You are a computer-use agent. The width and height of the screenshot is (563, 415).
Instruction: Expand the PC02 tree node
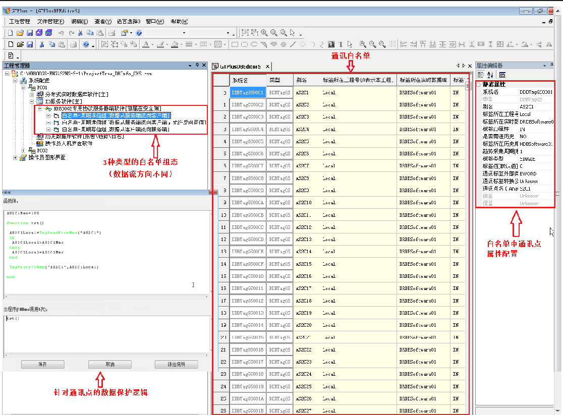[24, 150]
